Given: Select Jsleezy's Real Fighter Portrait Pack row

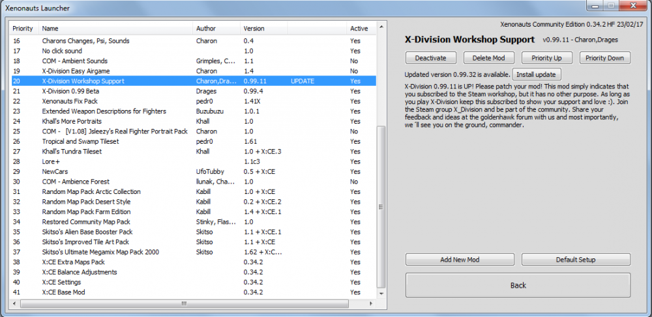Looking at the screenshot, I should click(194, 131).
